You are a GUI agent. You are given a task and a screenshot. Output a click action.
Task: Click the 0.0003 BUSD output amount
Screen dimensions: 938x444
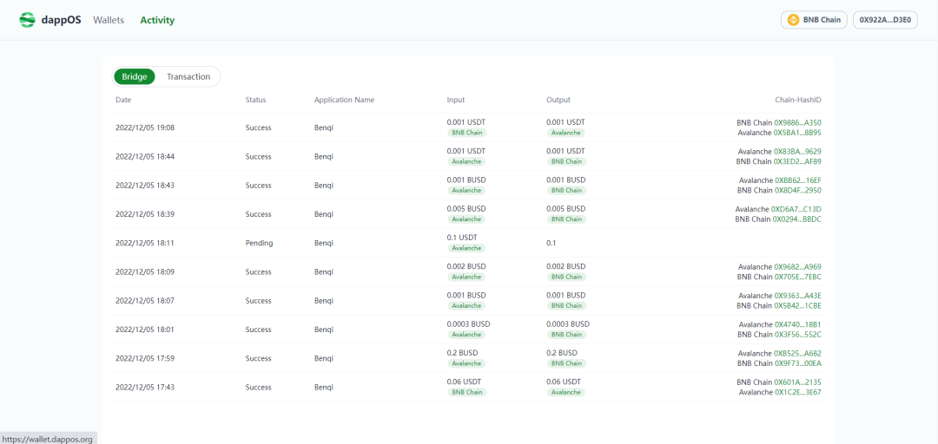coord(568,323)
